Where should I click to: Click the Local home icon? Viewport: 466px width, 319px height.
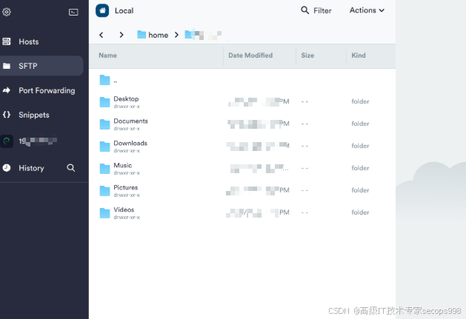click(102, 10)
